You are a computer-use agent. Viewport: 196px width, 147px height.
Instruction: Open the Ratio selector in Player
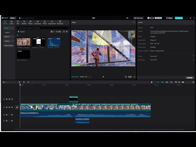pyautogui.click(x=130, y=77)
